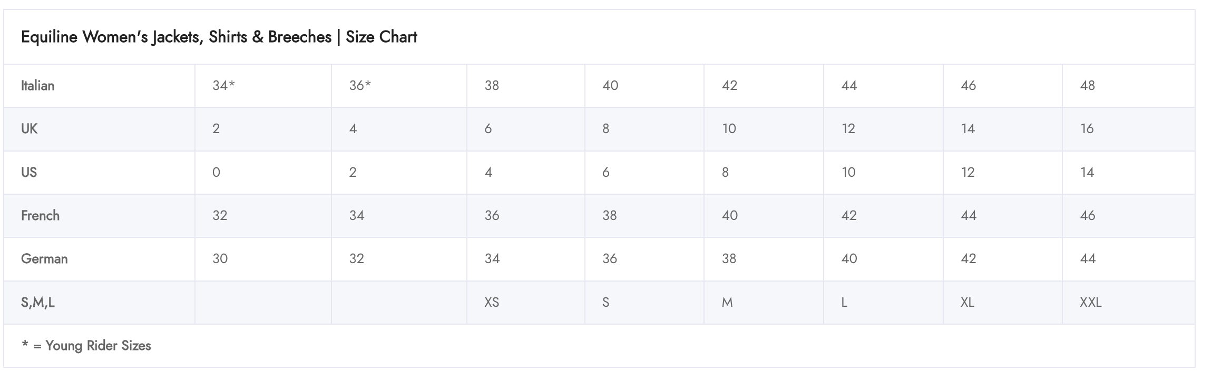Click the S,M,L row label
This screenshot has width=1212, height=381.
37,302
